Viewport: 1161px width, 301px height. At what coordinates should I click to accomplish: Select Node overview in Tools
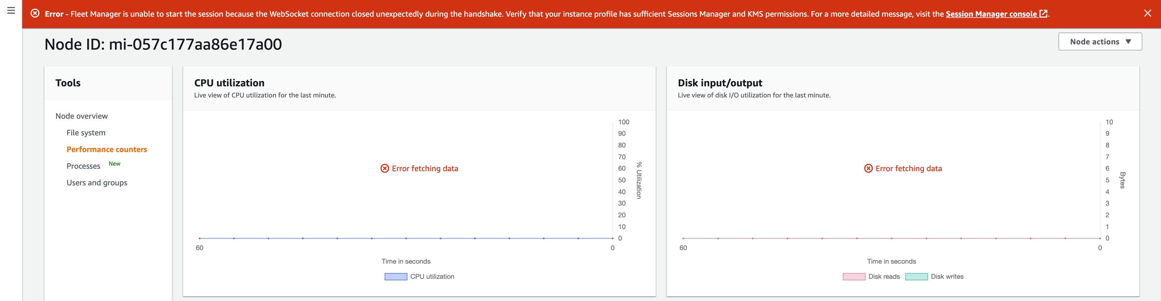[82, 116]
